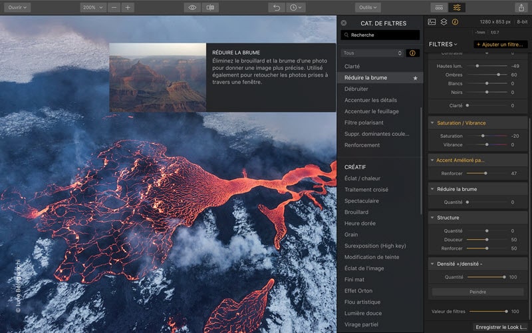Screen dimensions: 532x333
Task: Choose Effet Orton filter
Action: (358, 290)
